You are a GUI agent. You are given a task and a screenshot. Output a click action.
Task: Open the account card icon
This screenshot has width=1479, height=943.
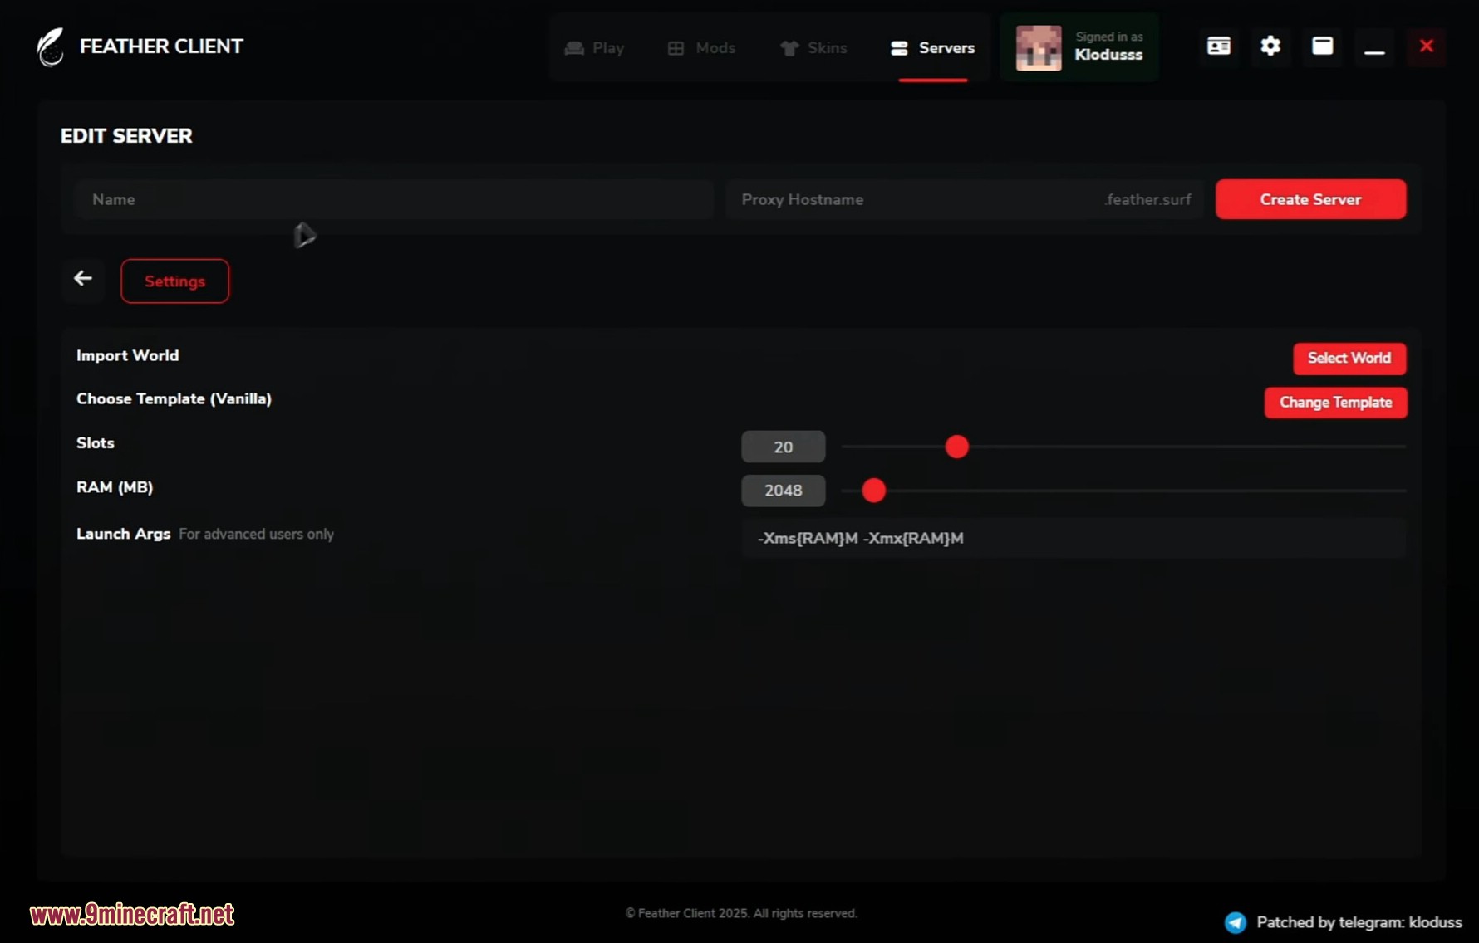(1218, 46)
